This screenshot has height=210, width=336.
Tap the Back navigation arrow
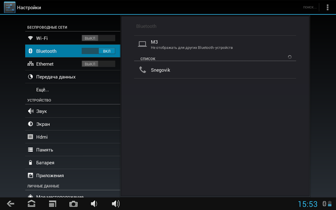coord(10,204)
